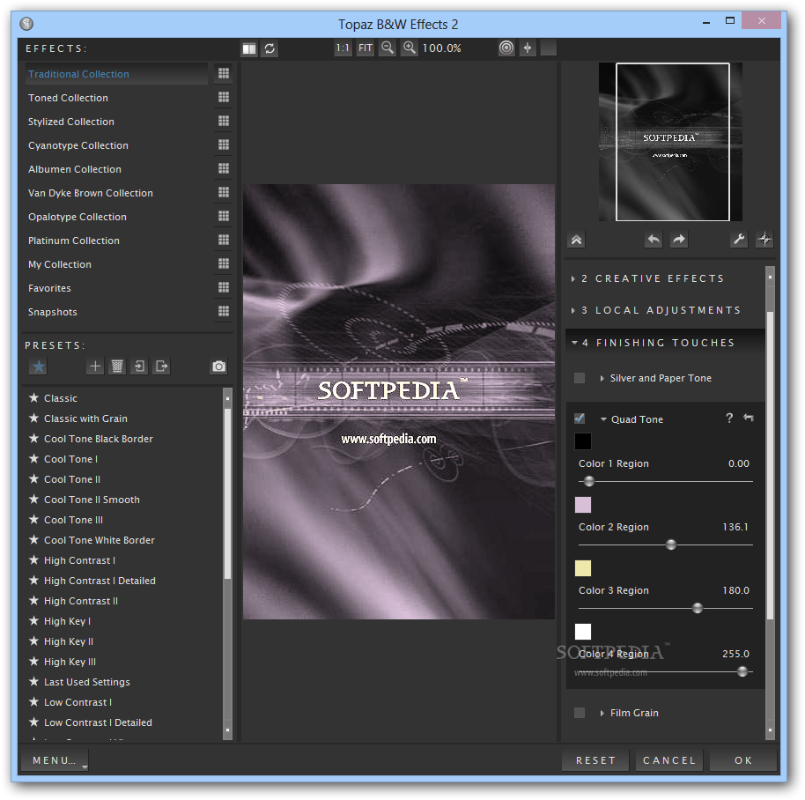This screenshot has width=805, height=800.
Task: Select the Platinum Collection effect
Action: click(x=74, y=241)
